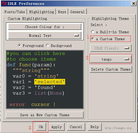Select the 'selected' sample text in preview

(x=50, y=82)
